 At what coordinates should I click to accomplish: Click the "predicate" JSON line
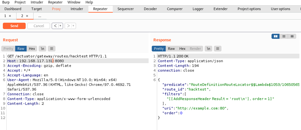click(231, 85)
